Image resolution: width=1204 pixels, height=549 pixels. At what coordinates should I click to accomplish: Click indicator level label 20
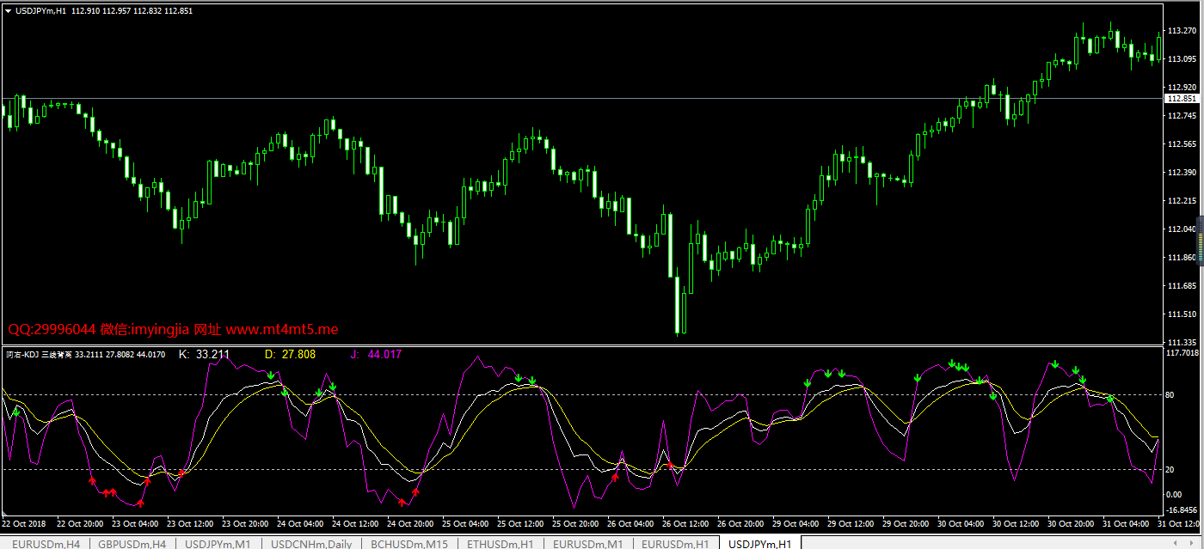coord(1171,470)
